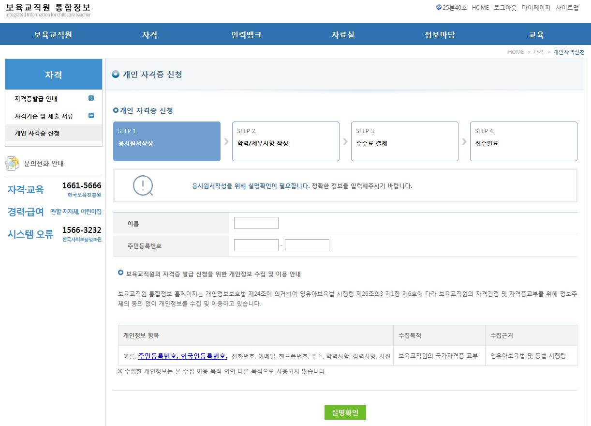The image size is (591, 426).
Task: Click the underlined 주민등록번호, 외국인등록번호 text
Action: [183, 356]
